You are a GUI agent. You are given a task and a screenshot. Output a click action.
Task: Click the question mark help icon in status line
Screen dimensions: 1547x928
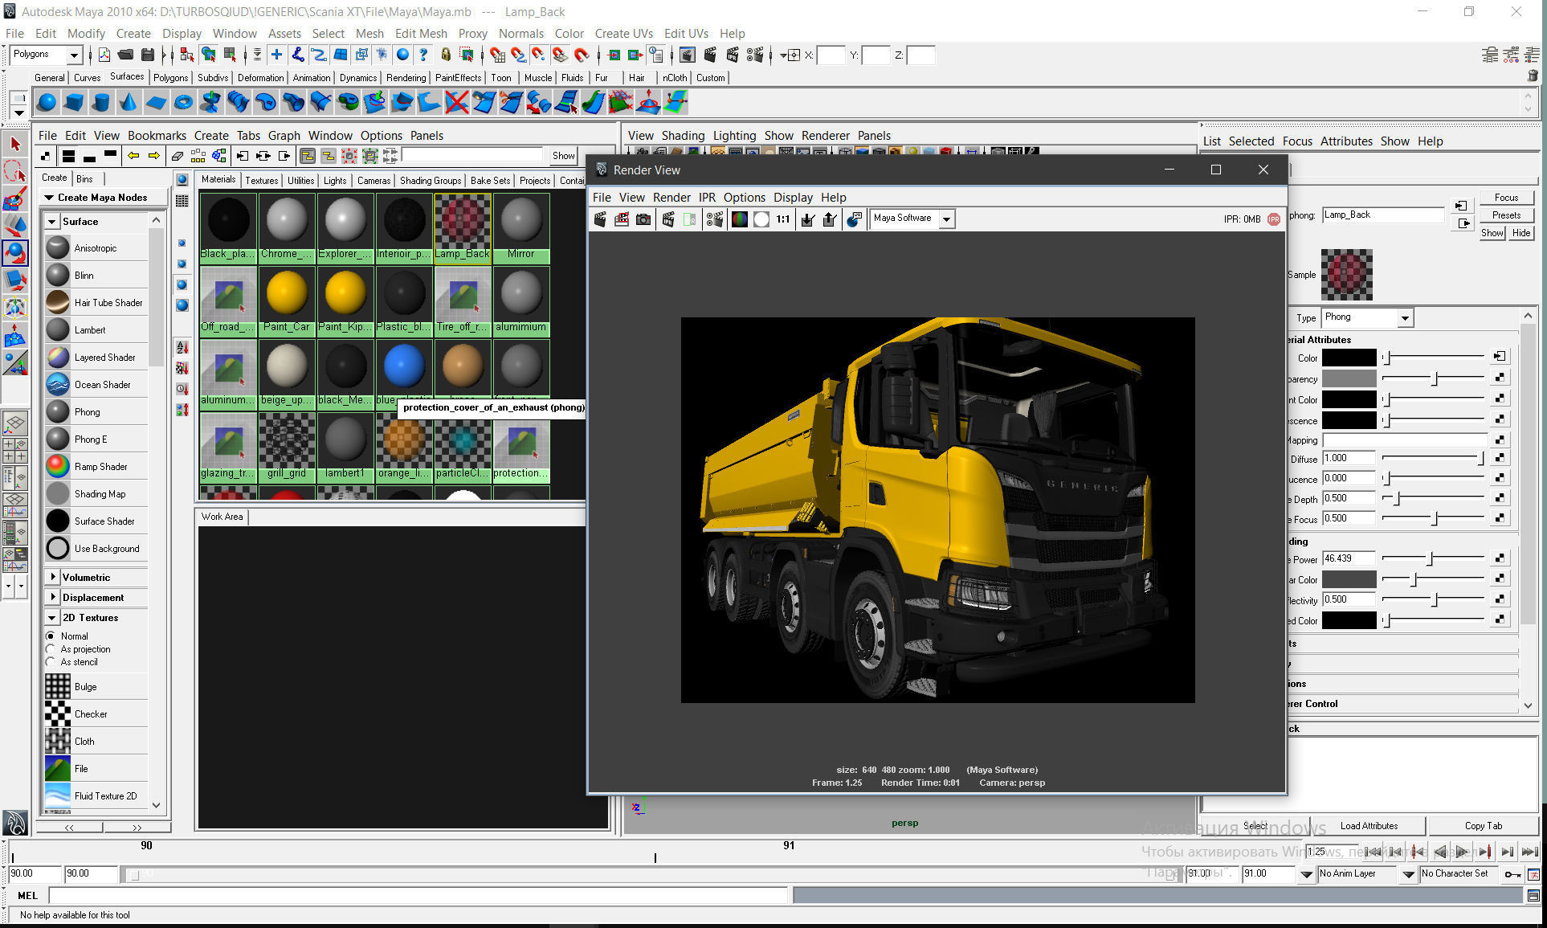click(423, 55)
